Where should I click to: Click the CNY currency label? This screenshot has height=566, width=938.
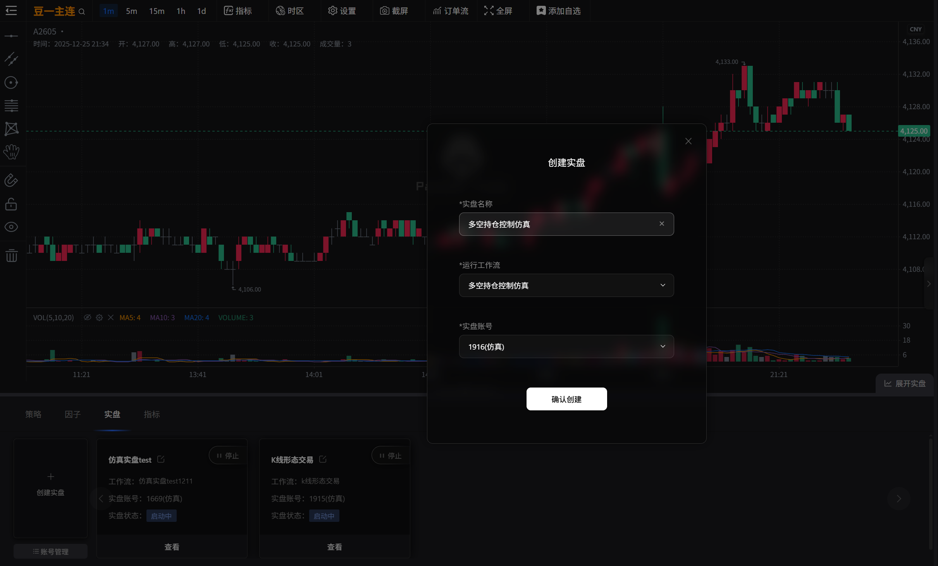(916, 29)
